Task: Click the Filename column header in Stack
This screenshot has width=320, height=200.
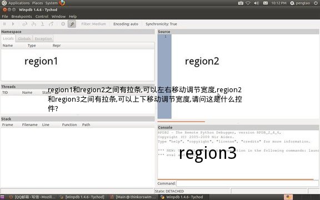Action: [30, 124]
